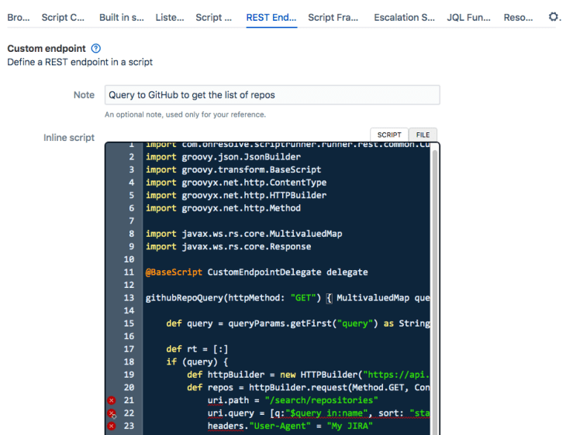This screenshot has height=435, width=573.
Task: Open the Reso... tab
Action: [x=518, y=17]
